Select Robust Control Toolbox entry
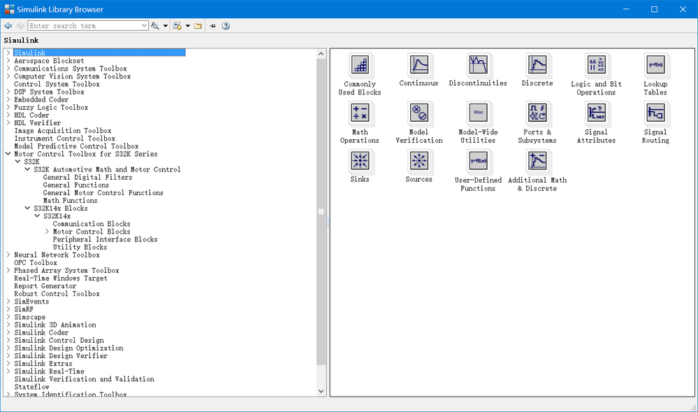 coord(57,294)
